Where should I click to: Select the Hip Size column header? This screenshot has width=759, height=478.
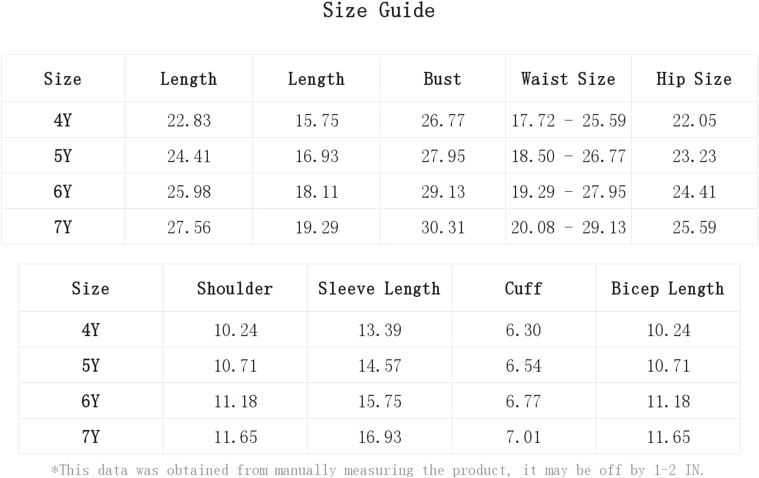694,79
